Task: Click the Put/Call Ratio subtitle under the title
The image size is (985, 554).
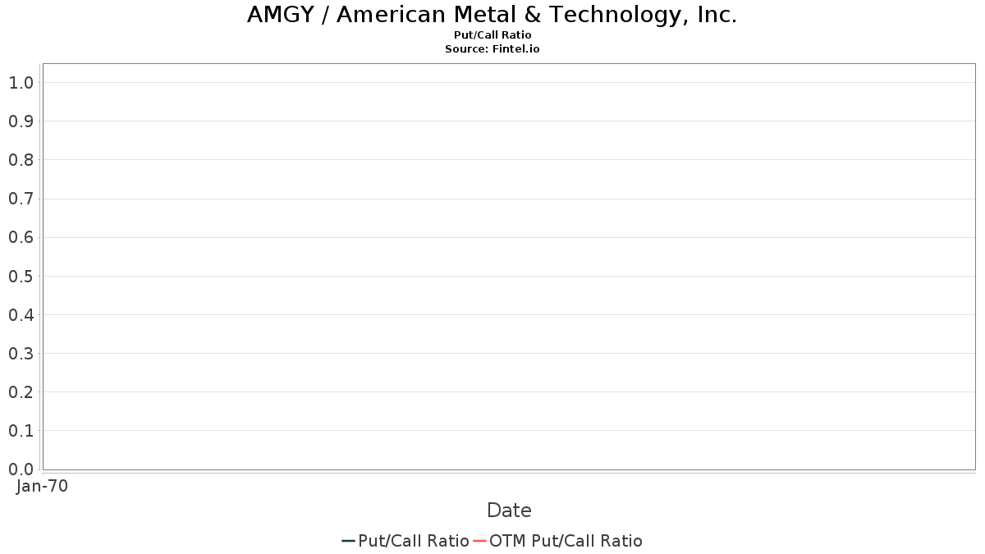Action: point(492,35)
